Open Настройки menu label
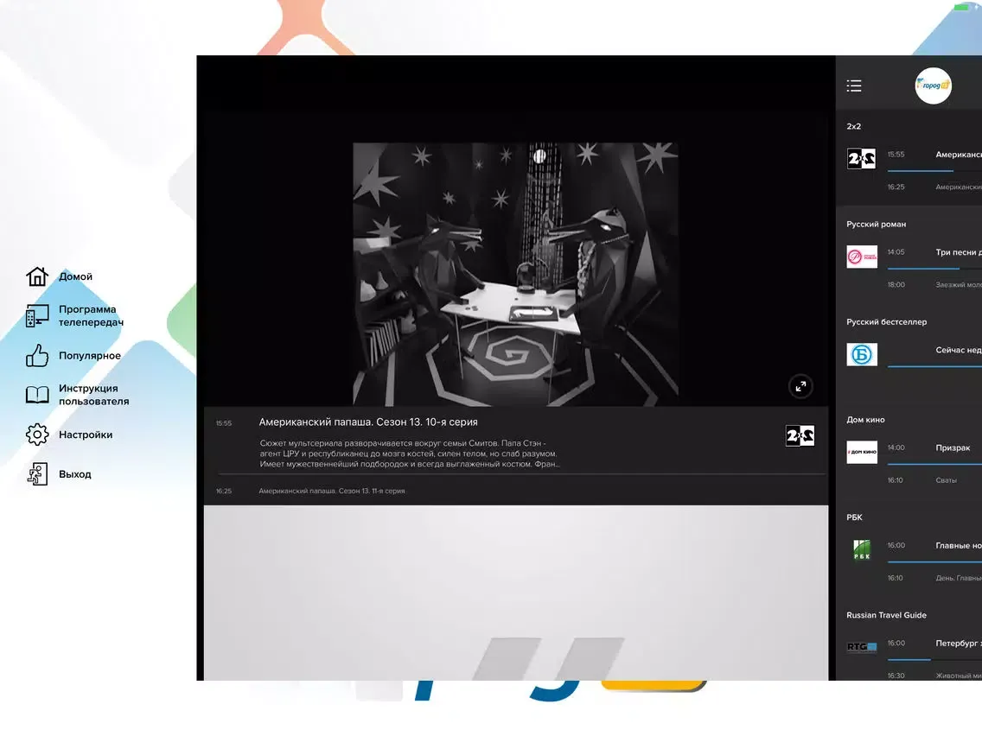Viewport: 982px width, 736px height. click(x=86, y=435)
